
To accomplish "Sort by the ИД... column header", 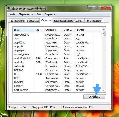I will [39, 30].
